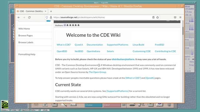Viewport: 200px width, 112px height.
Task: Close the CDE - Common Desktop tab
Action: 46,11
